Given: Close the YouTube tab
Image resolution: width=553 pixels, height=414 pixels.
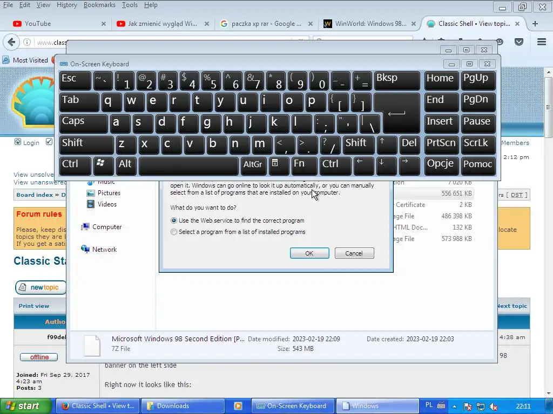Looking at the screenshot, I should pyautogui.click(x=103, y=24).
